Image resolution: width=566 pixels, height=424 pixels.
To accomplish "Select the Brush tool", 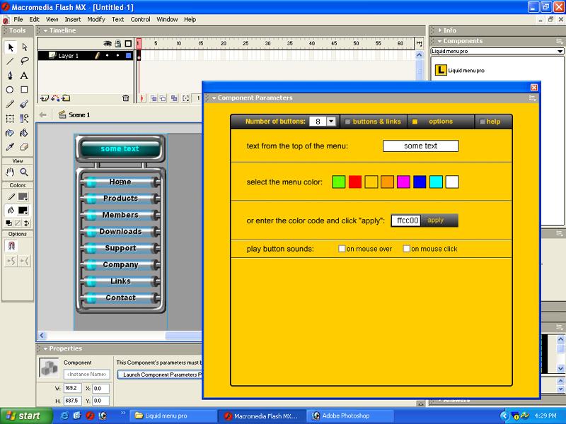I will click(x=24, y=104).
